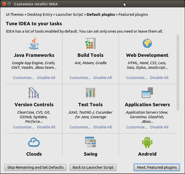Screen dimensions: 185x174
Task: Click the Version Controls heading
Action: [34, 105]
